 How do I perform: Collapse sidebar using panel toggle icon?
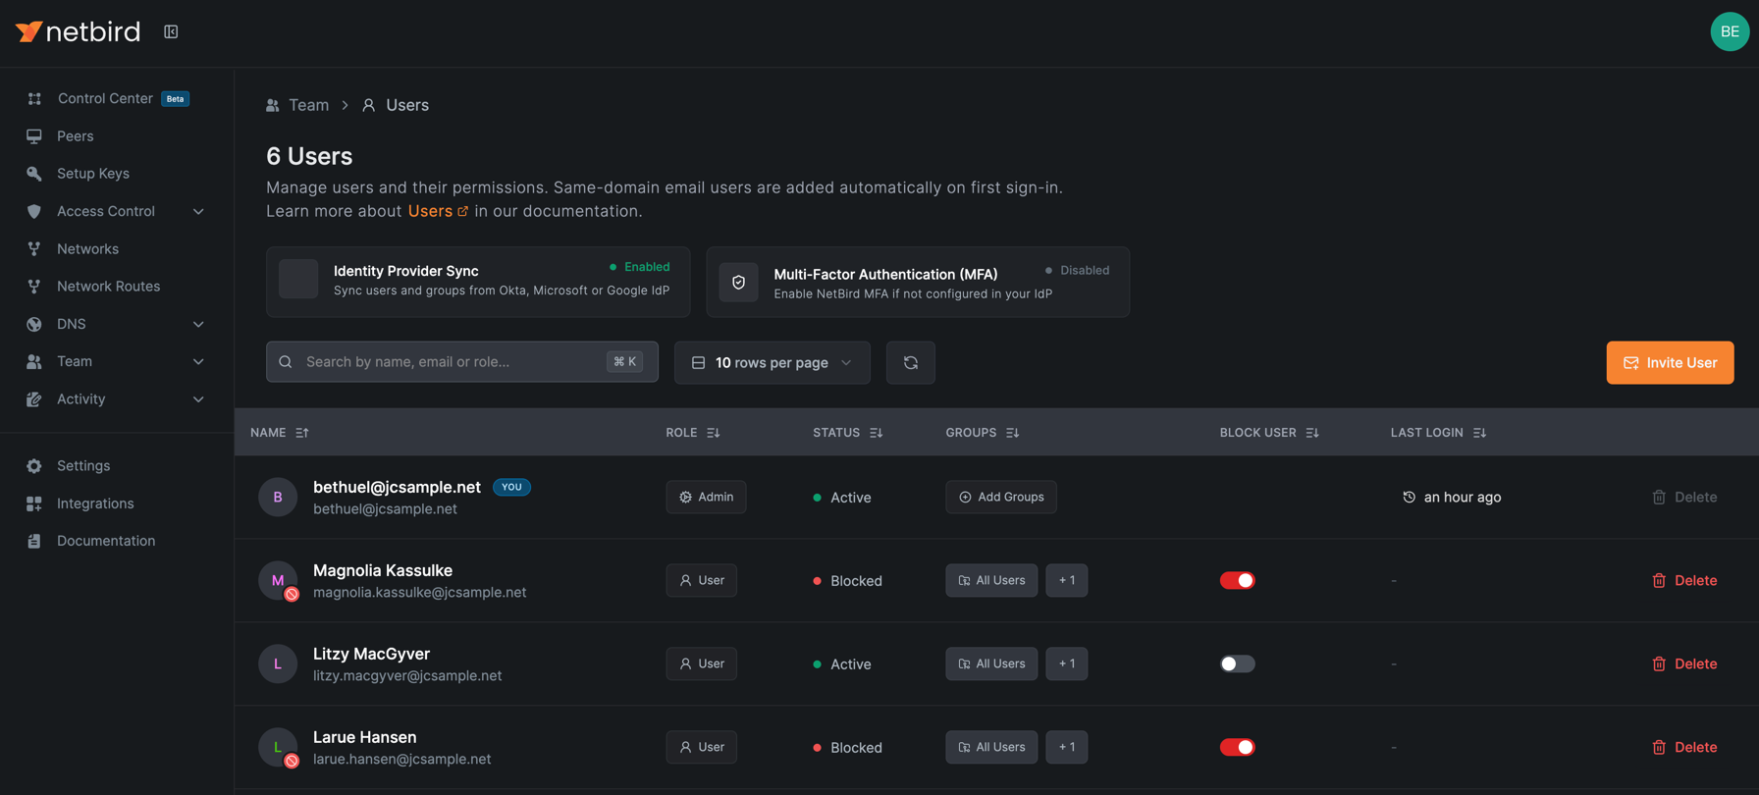pos(171,32)
